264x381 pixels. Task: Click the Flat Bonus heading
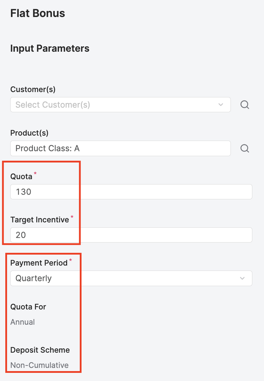pyautogui.click(x=38, y=13)
